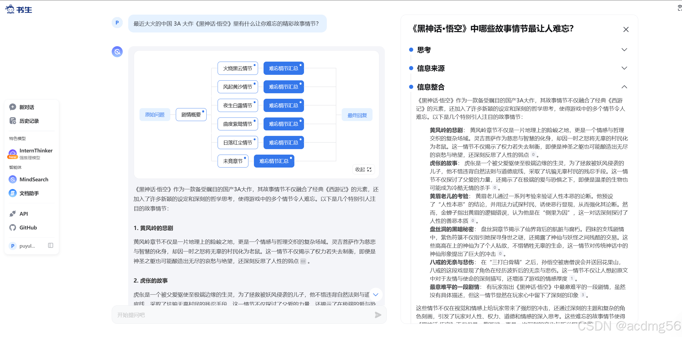Collapse the mind map with 收起
This screenshot has width=682, height=337.
coord(363,169)
